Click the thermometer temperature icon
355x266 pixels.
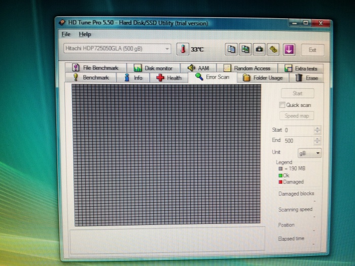pos(183,49)
